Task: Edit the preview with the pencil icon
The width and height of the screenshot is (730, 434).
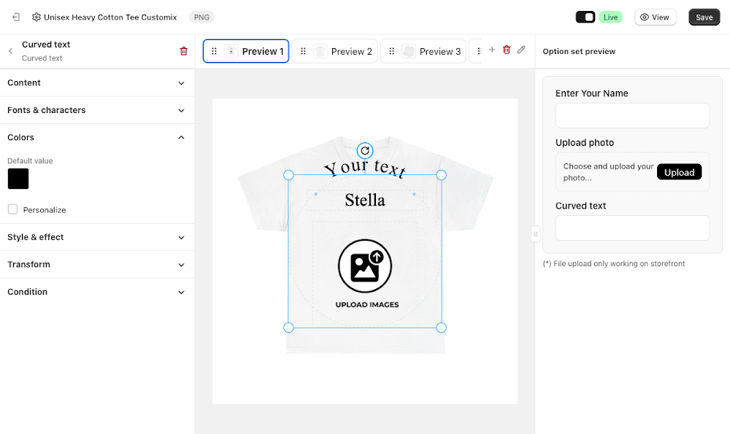Action: coord(521,50)
